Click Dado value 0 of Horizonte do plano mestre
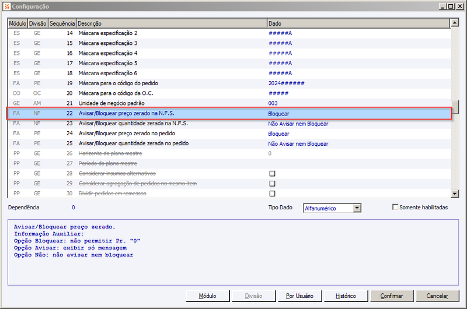This screenshot has height=309, width=467. 270,153
